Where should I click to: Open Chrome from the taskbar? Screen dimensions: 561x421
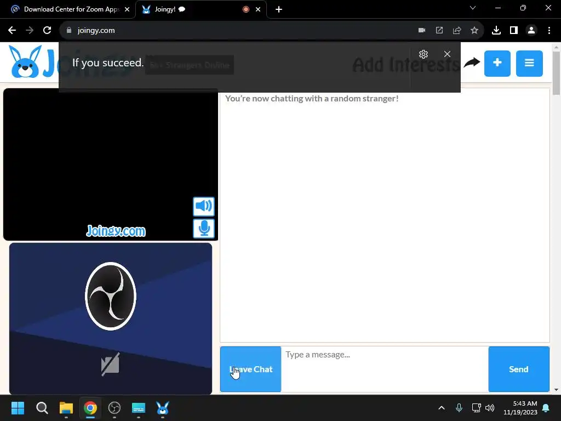click(90, 408)
